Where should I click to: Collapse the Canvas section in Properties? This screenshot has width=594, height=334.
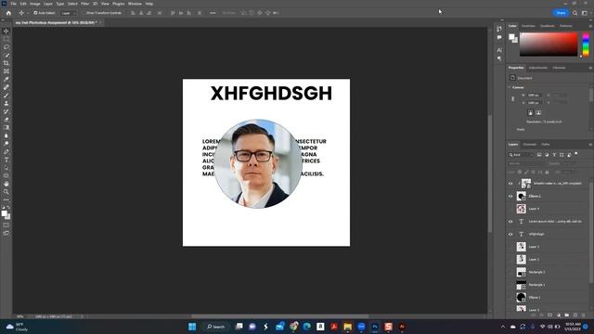[x=510, y=87]
